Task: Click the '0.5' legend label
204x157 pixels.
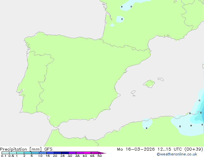Action: coord(11,156)
